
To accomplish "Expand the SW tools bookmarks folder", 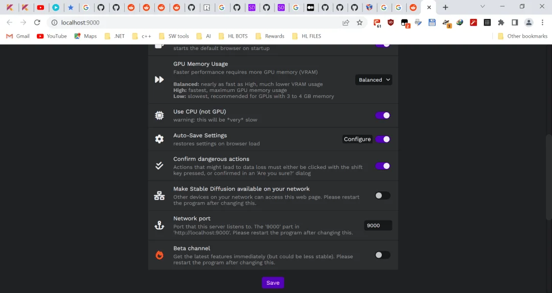I will coord(174,36).
